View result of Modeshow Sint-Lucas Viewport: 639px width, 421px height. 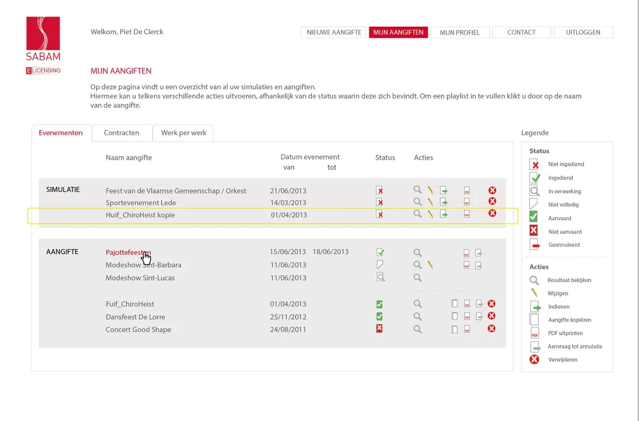[x=417, y=277]
